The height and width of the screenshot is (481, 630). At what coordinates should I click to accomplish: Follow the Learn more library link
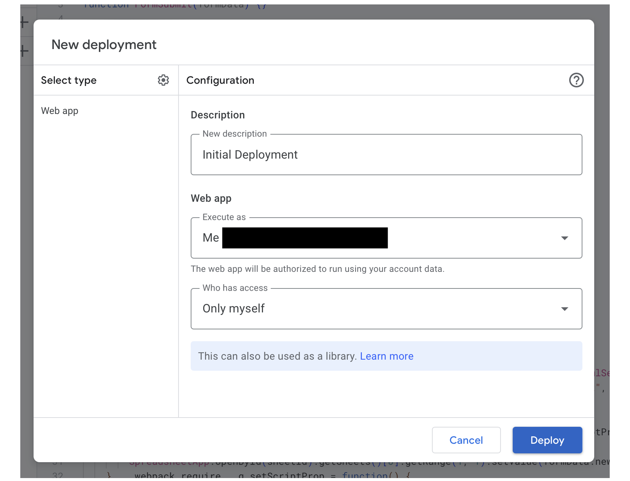tap(387, 356)
